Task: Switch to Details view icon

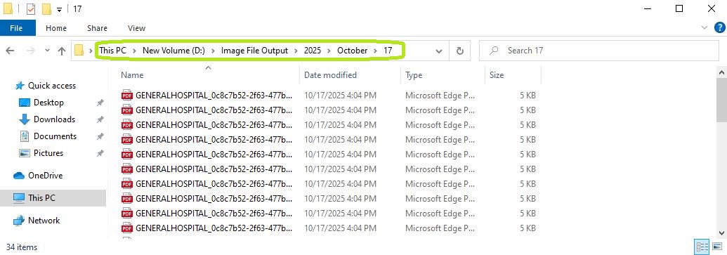Action: (702, 247)
